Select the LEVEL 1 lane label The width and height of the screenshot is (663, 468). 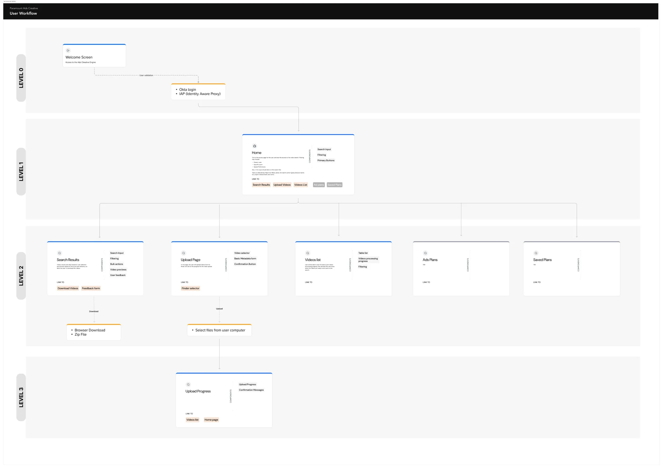point(21,171)
